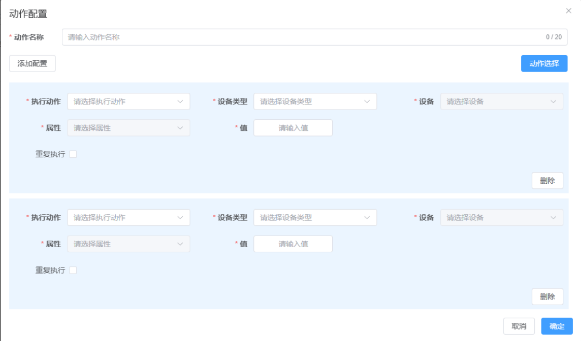Open 设备 dropdown in first config block
The width and height of the screenshot is (581, 341).
502,101
